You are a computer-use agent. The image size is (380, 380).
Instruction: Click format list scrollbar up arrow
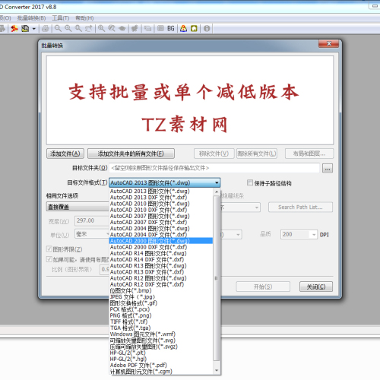coord(217,192)
